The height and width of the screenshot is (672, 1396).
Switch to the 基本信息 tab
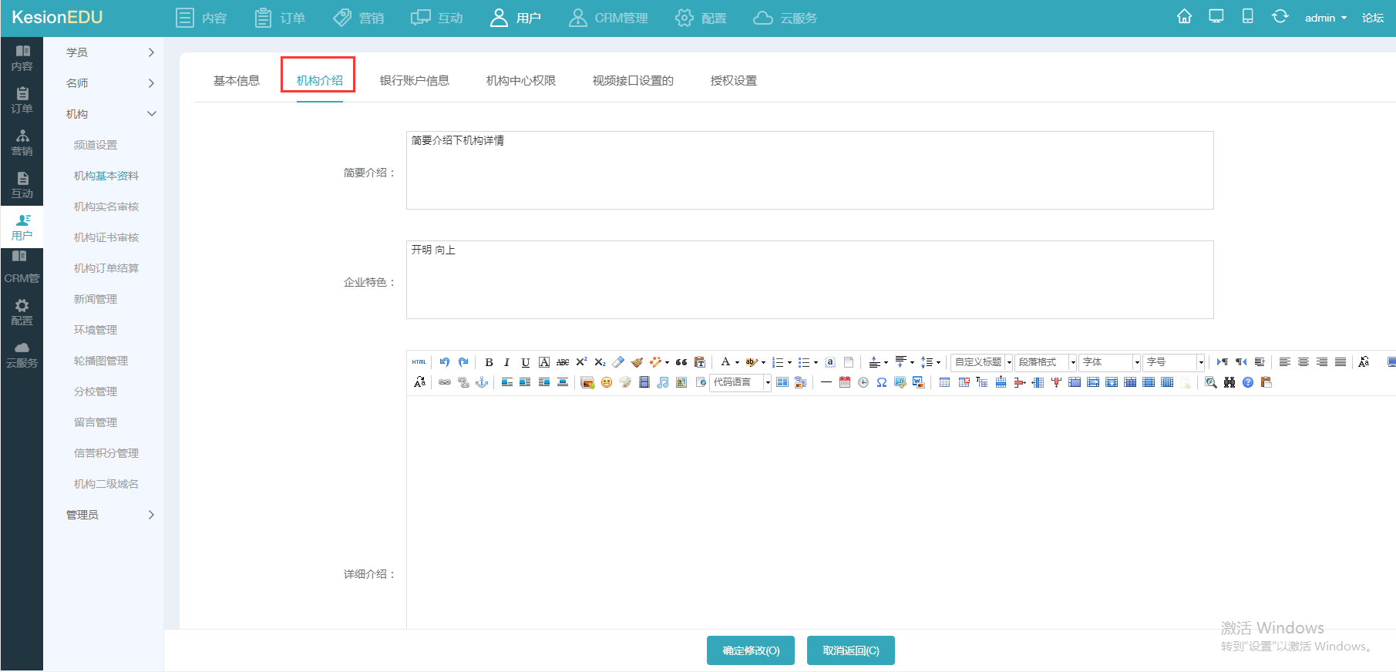(237, 81)
